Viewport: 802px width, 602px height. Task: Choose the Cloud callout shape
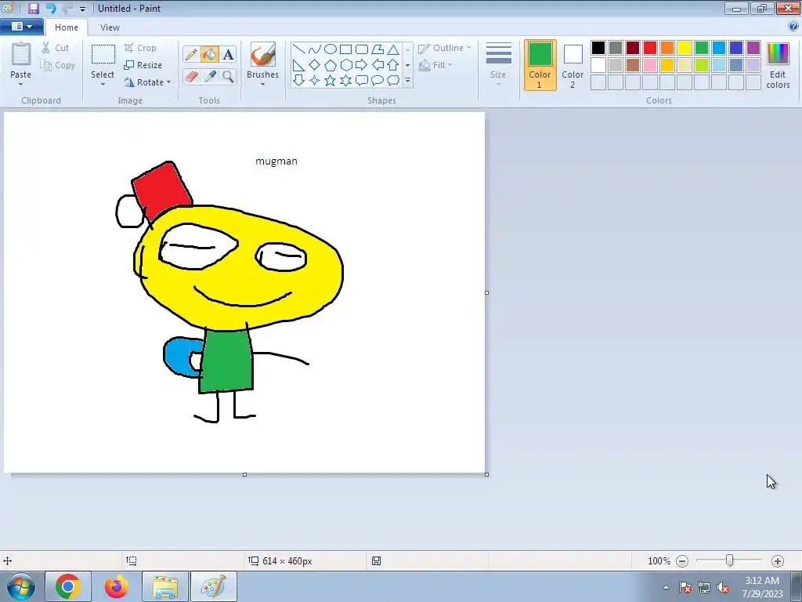(393, 81)
